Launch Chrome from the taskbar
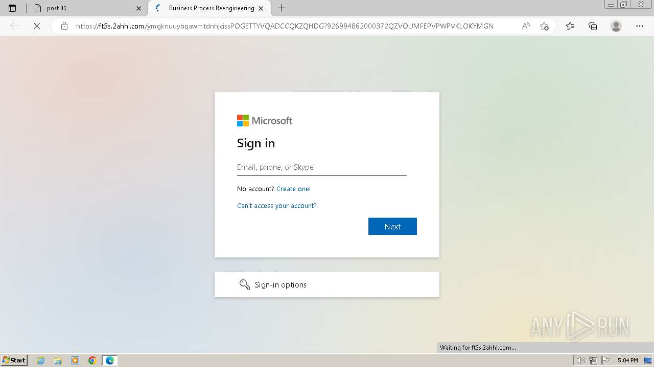 [x=92, y=360]
